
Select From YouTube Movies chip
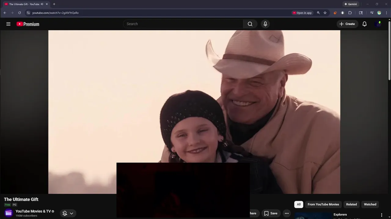pos(323,204)
